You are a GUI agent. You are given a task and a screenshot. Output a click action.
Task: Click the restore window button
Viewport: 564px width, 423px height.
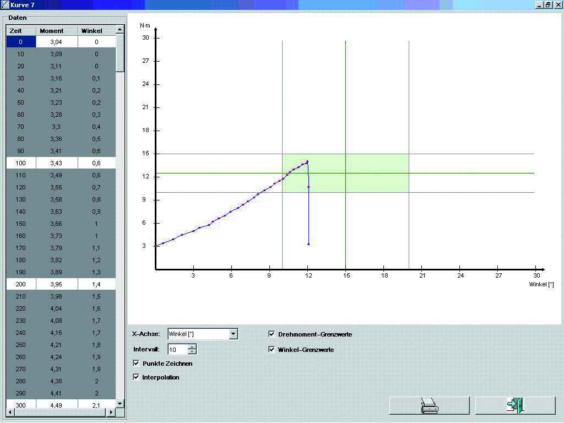548,4
